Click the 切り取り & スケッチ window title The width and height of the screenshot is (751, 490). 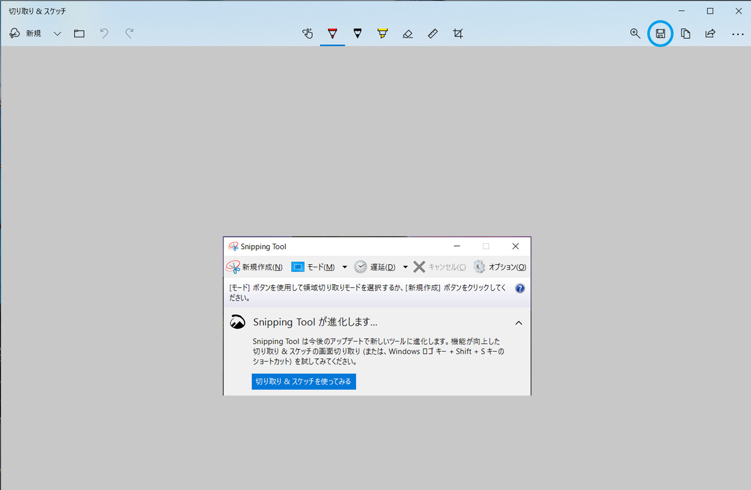coord(38,11)
